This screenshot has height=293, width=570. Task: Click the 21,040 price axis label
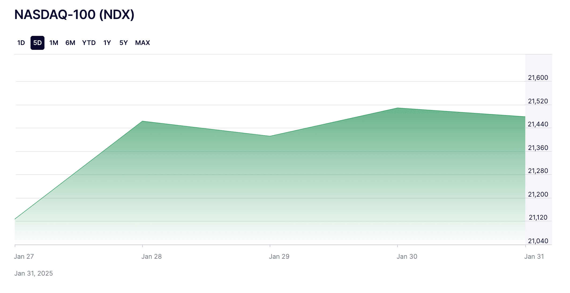pos(538,241)
